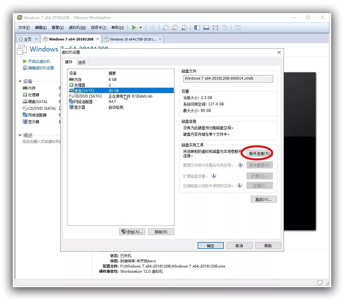Switch to the 选项 tab in settings dialog
This screenshot has width=344, height=300.
[x=82, y=63]
